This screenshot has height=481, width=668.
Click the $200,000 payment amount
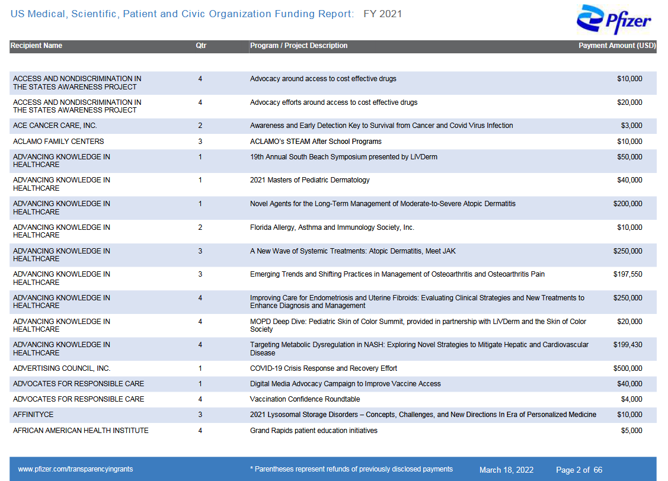coord(628,204)
